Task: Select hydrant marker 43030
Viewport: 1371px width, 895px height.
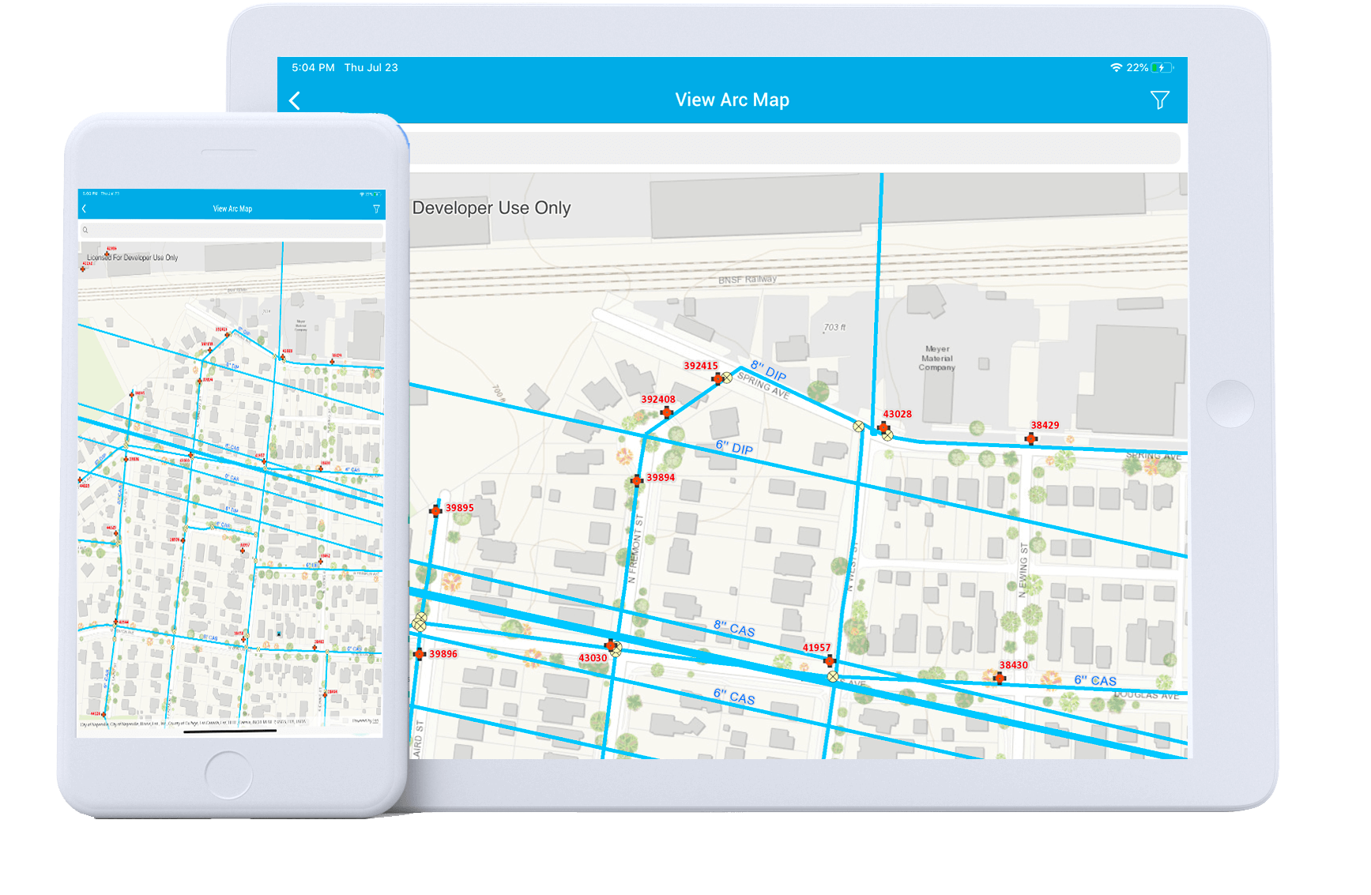Action: pyautogui.click(x=610, y=645)
